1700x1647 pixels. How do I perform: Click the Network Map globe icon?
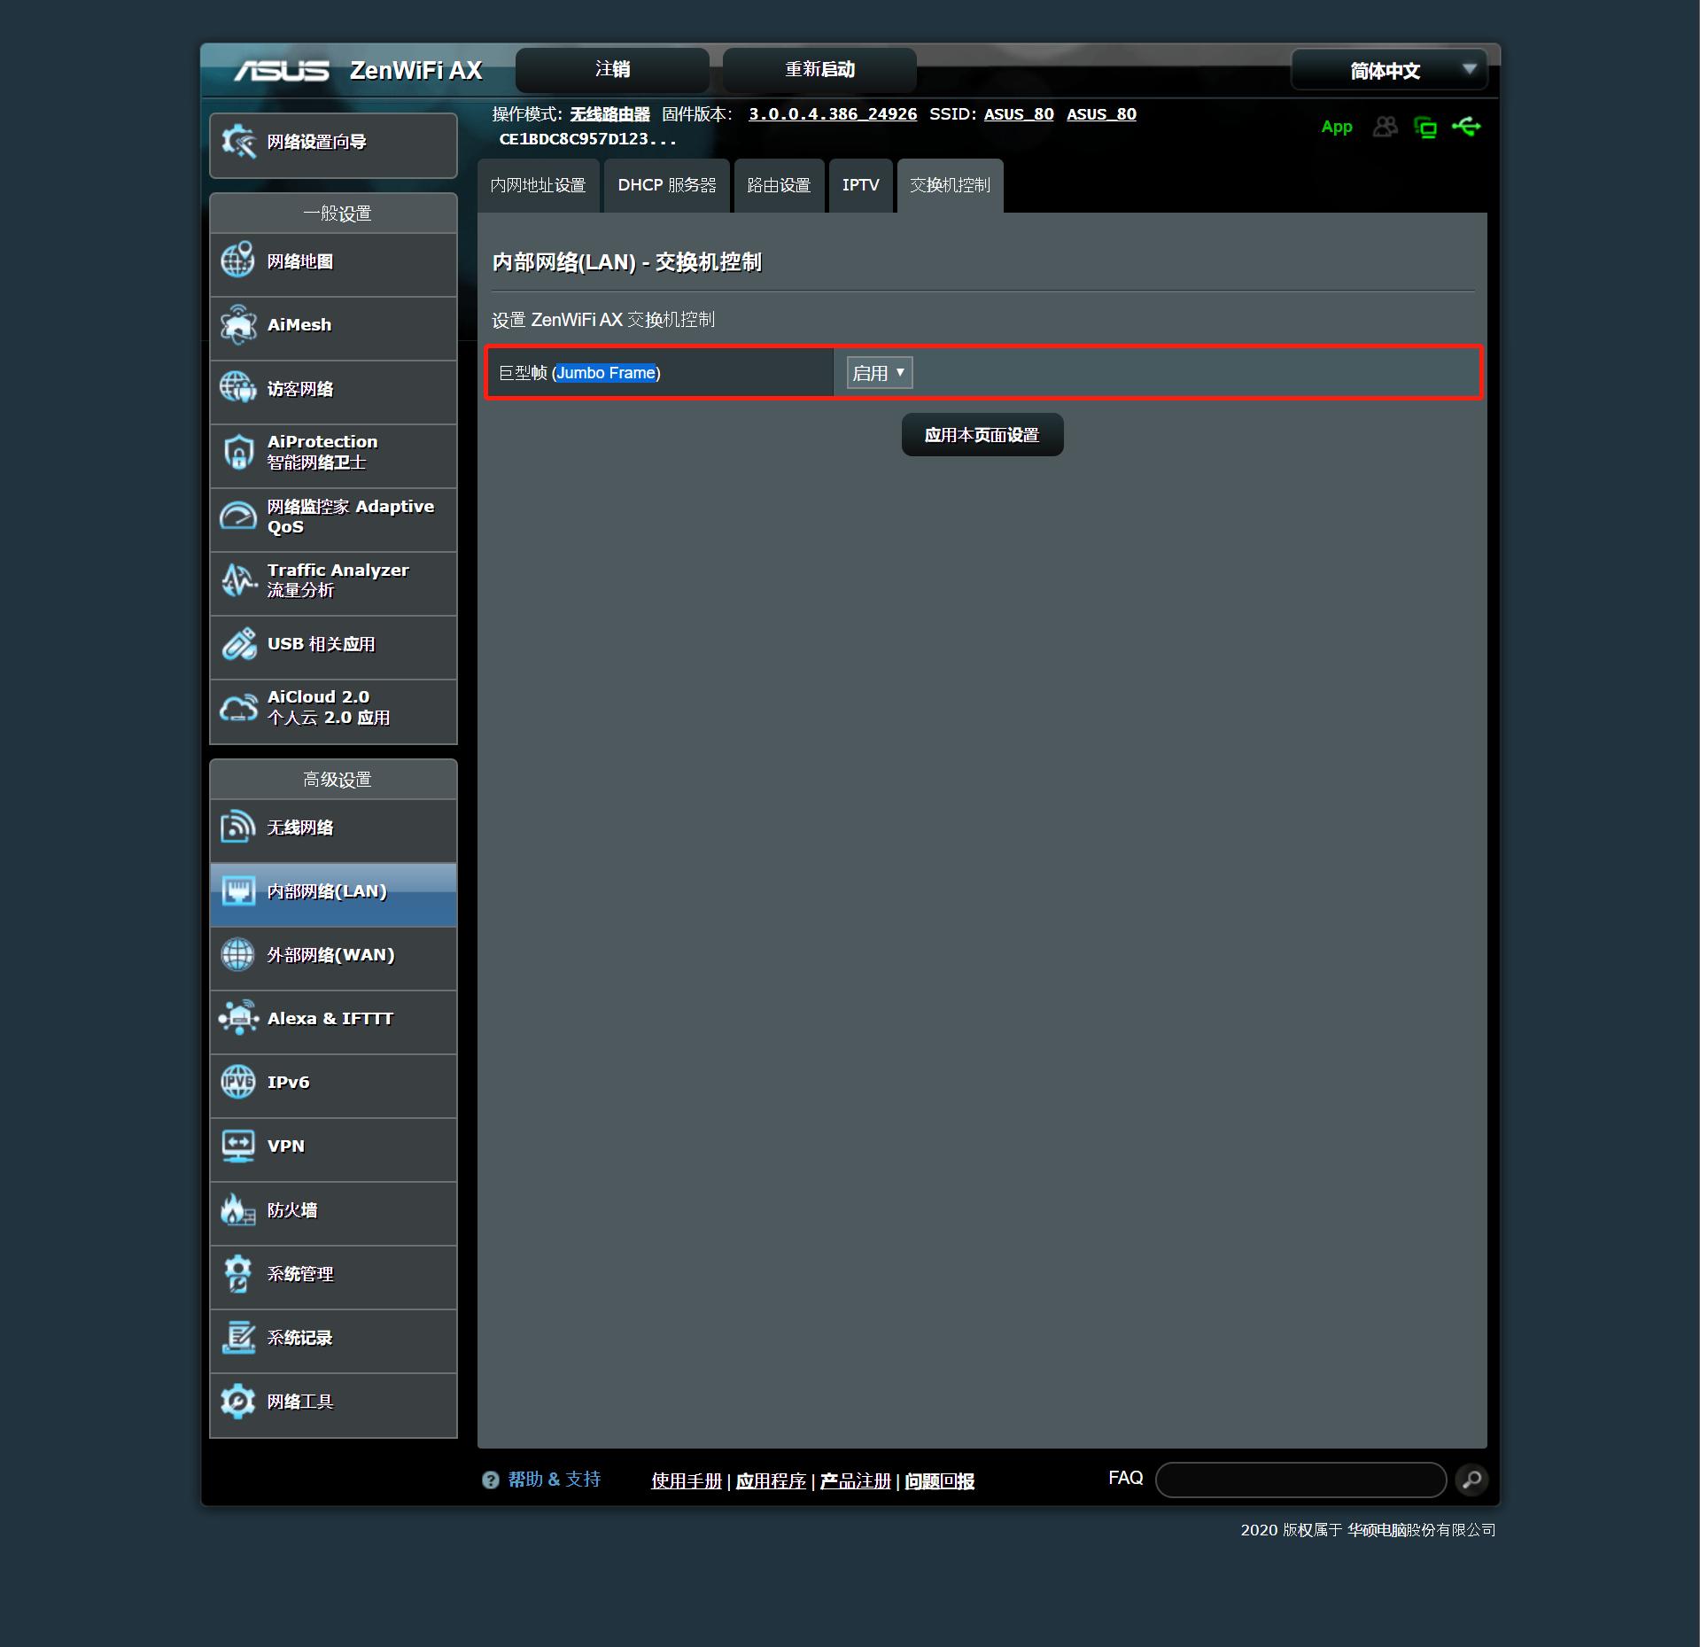point(237,261)
